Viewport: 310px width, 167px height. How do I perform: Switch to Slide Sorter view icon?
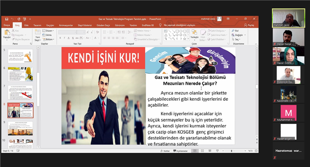pyautogui.click(x=202, y=151)
